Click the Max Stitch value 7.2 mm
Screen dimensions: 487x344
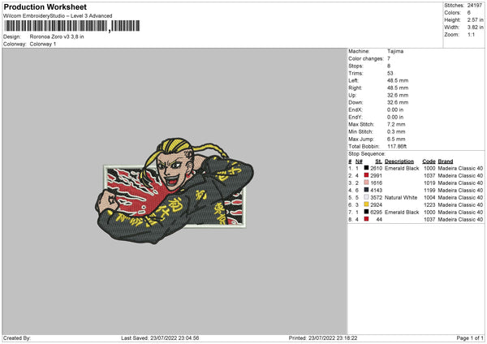point(396,124)
